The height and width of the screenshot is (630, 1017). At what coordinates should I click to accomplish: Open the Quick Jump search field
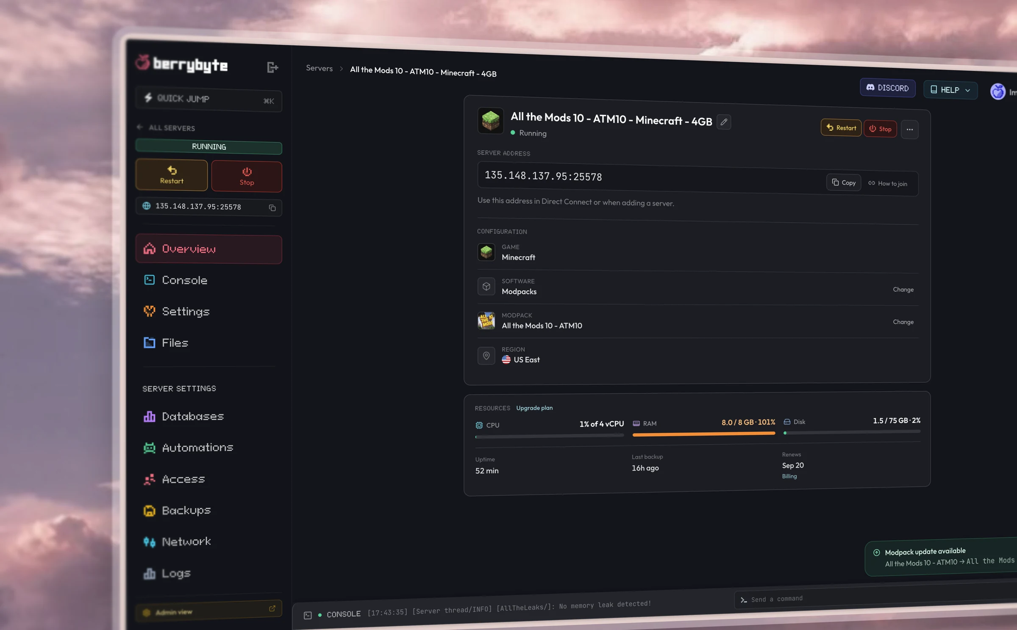coord(209,99)
